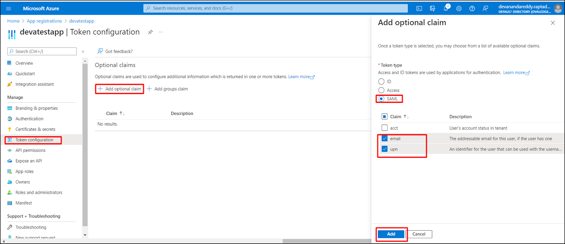Open the top bar feedback icon
565x244 pixels.
(486, 8)
